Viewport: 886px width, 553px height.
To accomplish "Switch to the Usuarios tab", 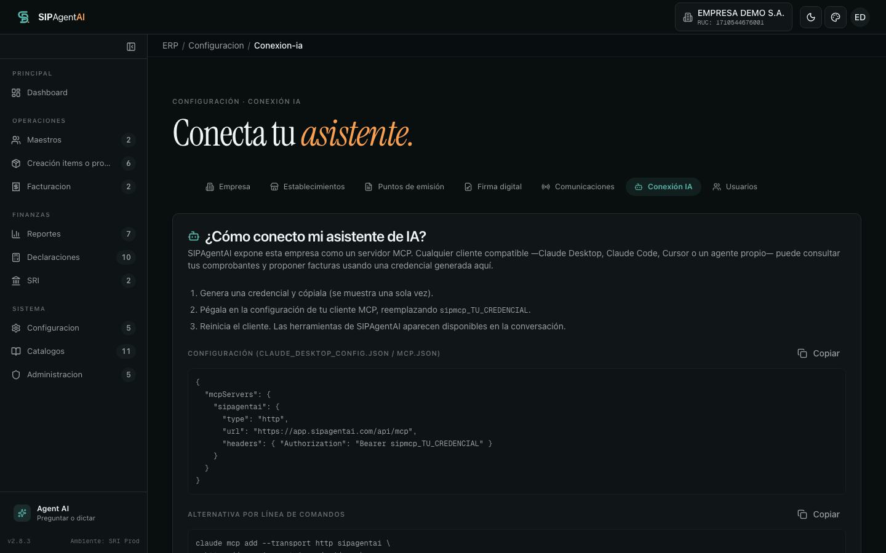I will (x=735, y=187).
